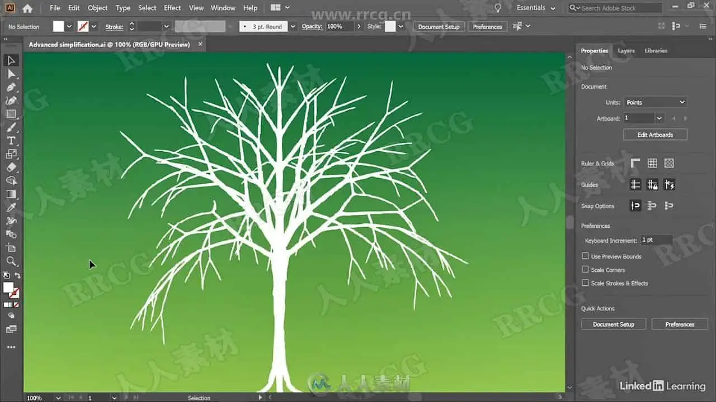716x402 pixels.
Task: Select the Eyedropper tool
Action: pyautogui.click(x=11, y=208)
